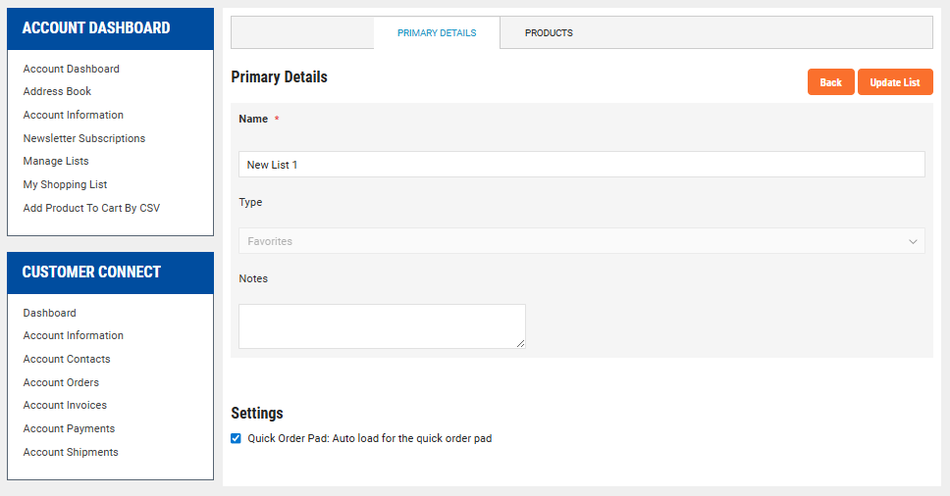950x496 pixels.
Task: Open Add Product To Cart By CSV
Action: pos(91,208)
